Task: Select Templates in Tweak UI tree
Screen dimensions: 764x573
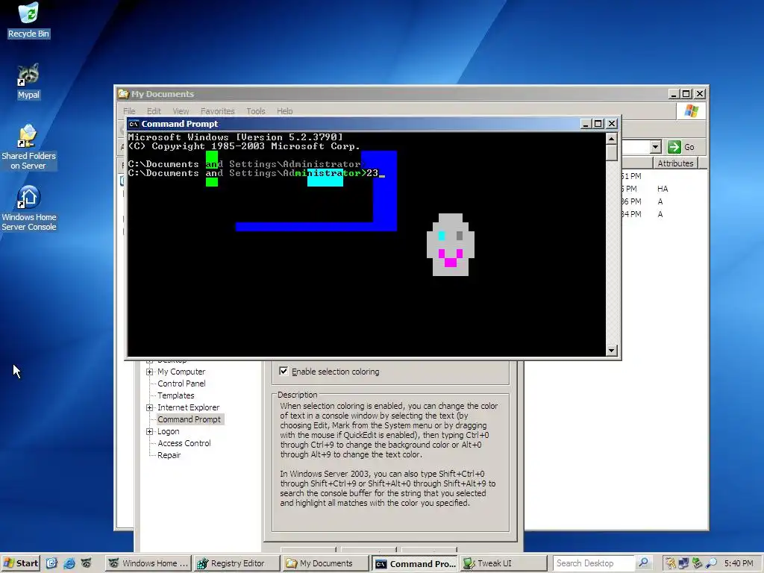Action: click(x=175, y=395)
